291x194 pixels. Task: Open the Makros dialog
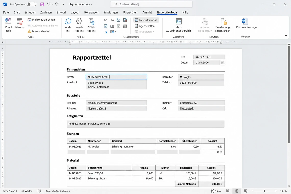click(x=19, y=23)
